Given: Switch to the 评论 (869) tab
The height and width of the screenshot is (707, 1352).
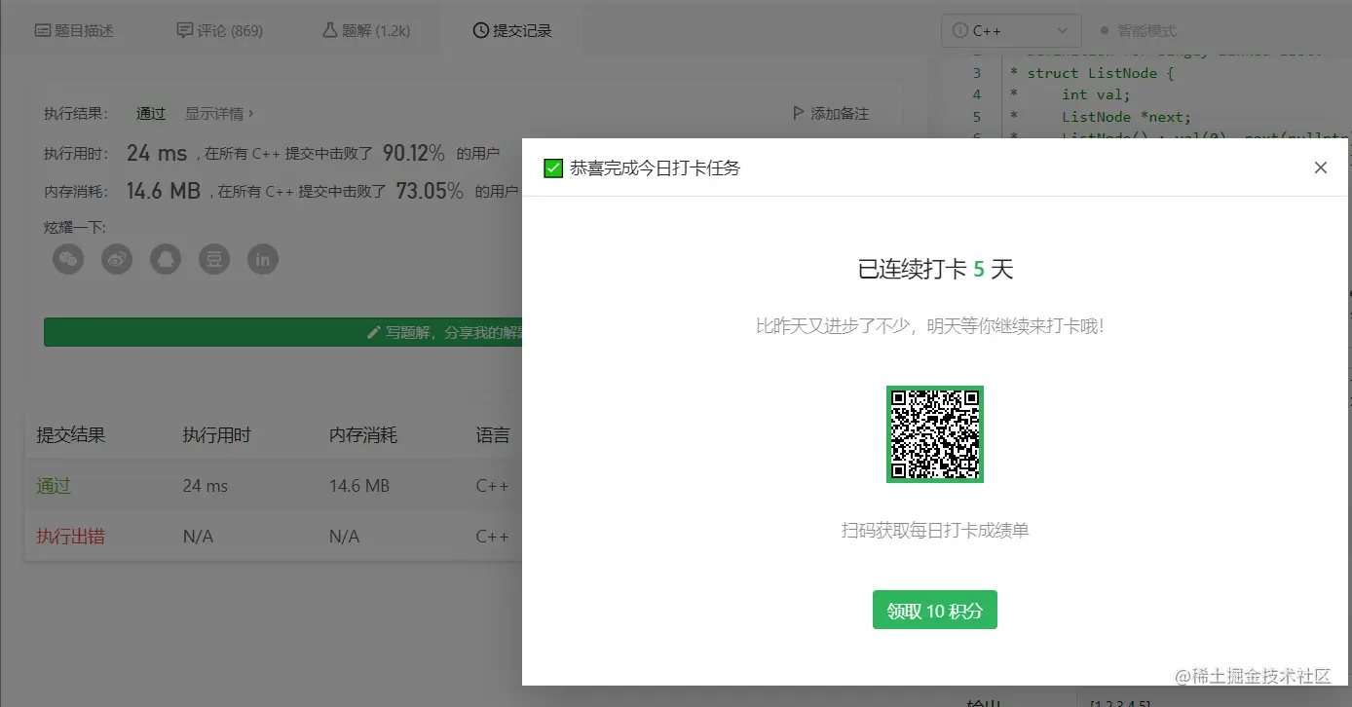Looking at the screenshot, I should [220, 31].
